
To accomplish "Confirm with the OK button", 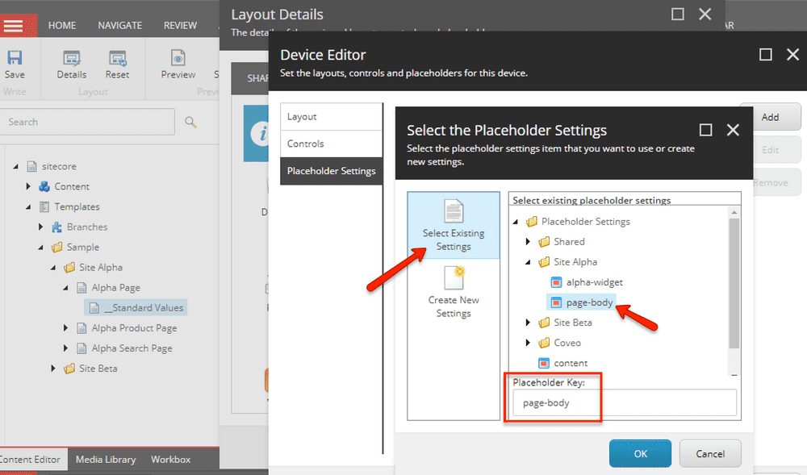I will 640,453.
